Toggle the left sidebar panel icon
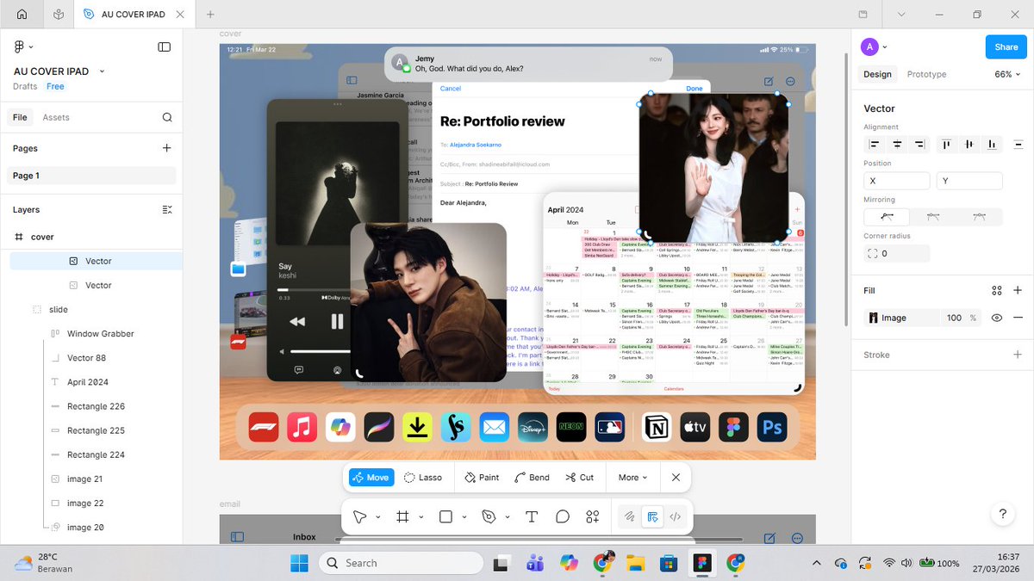 click(165, 46)
